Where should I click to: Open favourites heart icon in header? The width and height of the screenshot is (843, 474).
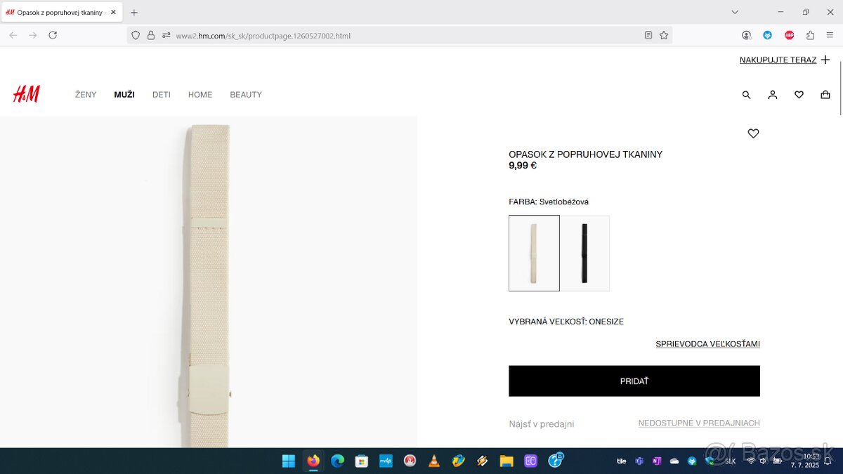tap(799, 95)
